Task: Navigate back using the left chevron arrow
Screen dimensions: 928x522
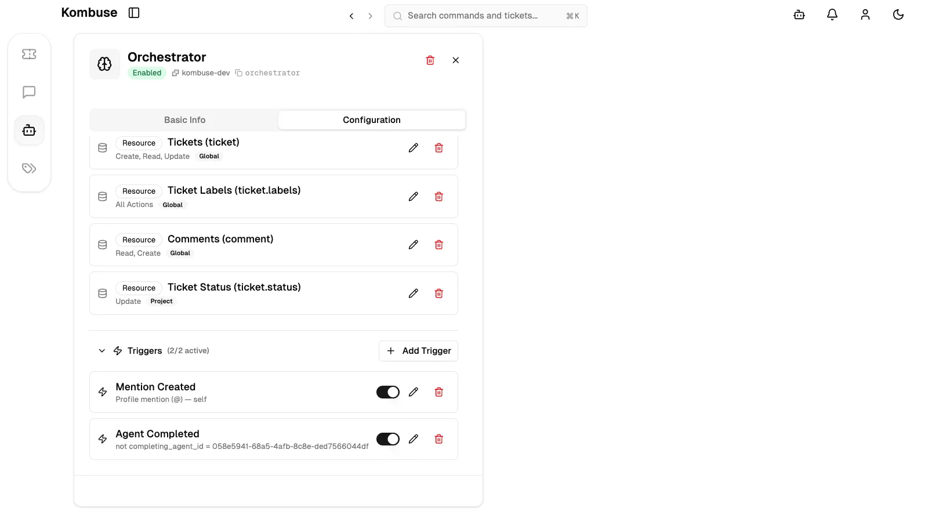Action: point(351,16)
